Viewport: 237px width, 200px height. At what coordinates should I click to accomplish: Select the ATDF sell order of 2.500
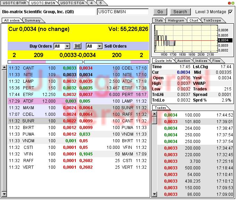114,81
